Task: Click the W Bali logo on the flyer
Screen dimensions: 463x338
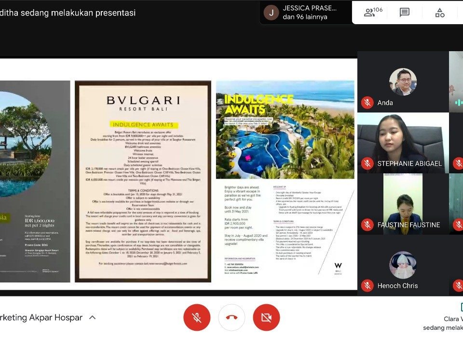Action: click(x=338, y=268)
